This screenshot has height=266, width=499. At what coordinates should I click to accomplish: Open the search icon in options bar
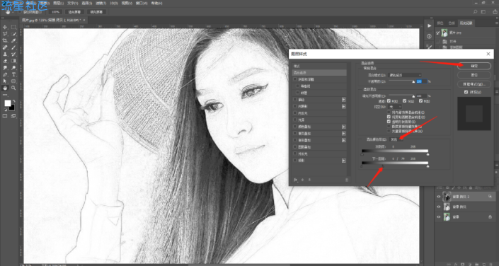click(475, 12)
